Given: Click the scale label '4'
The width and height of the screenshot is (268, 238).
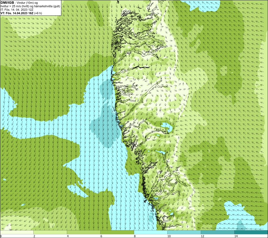Looking at the screenshot, I should point(68,236).
